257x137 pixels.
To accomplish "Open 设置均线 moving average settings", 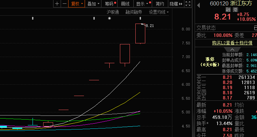I will (x=159, y=12).
